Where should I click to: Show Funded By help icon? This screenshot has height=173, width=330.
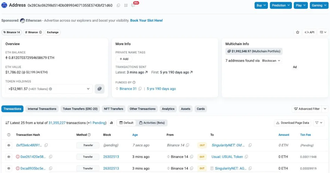coord(134,82)
